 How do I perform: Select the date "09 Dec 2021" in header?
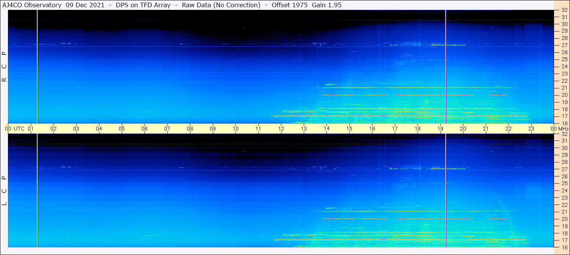coord(84,5)
